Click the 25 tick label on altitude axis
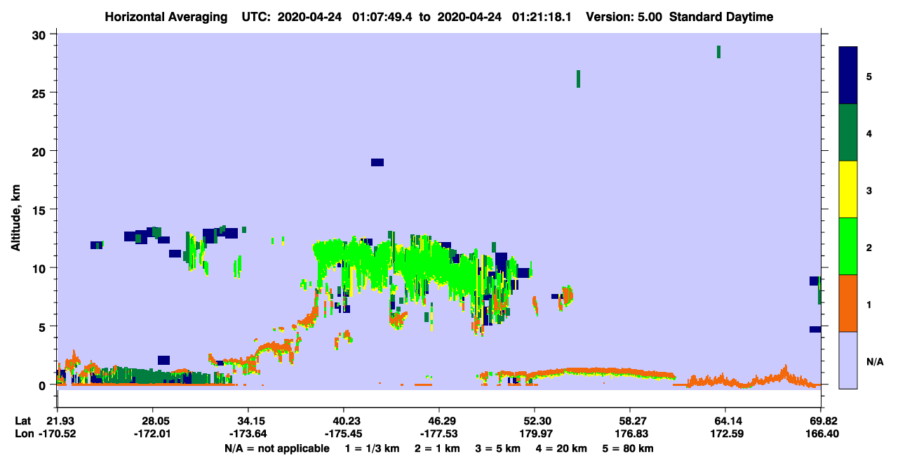The width and height of the screenshot is (912, 468). [41, 93]
